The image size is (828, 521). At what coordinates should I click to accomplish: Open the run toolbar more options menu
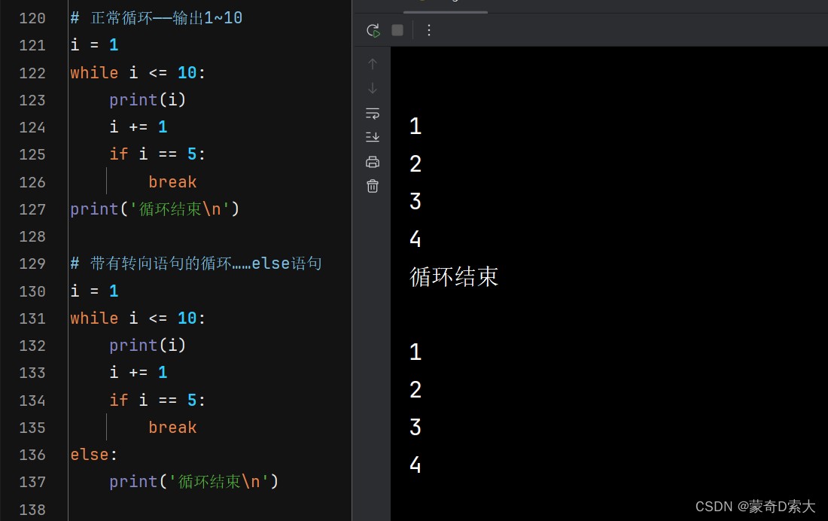(429, 30)
